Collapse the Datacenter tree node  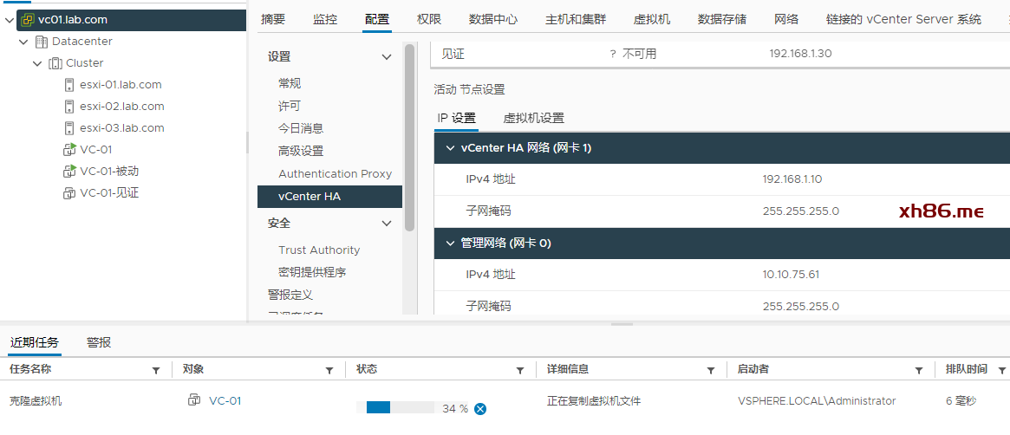point(23,42)
